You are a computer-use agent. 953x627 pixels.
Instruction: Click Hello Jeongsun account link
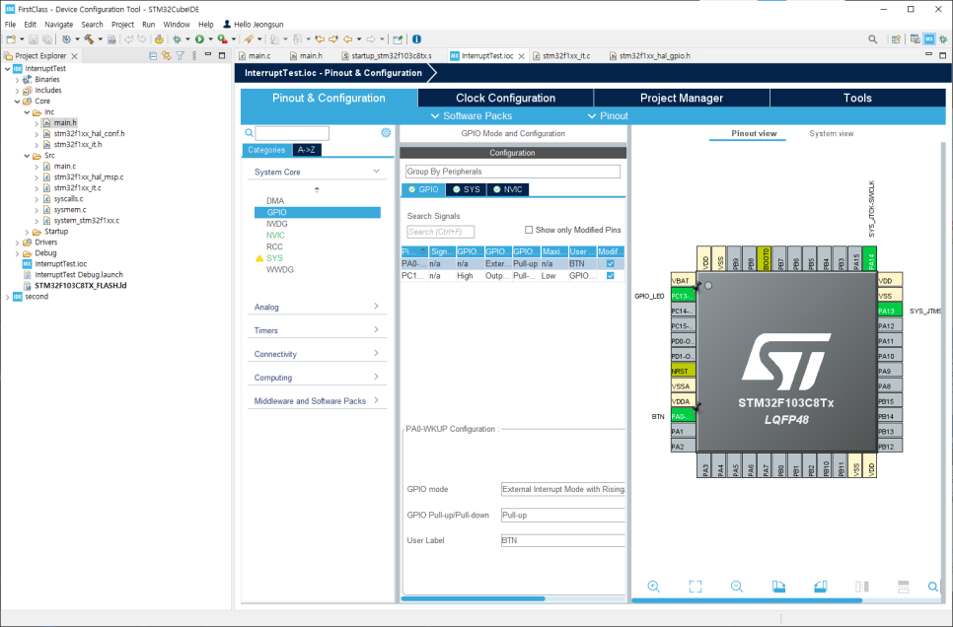pos(254,25)
